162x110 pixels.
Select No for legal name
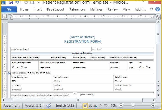pos(22,67)
